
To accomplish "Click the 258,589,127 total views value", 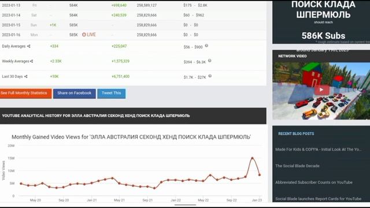I will pyautogui.click(x=146, y=5).
